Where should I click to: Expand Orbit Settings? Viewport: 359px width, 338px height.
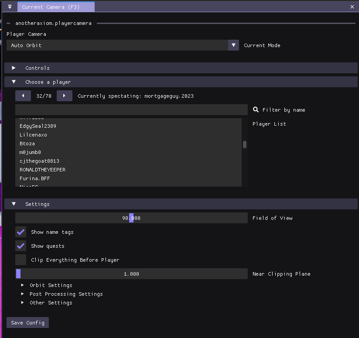click(x=22, y=285)
